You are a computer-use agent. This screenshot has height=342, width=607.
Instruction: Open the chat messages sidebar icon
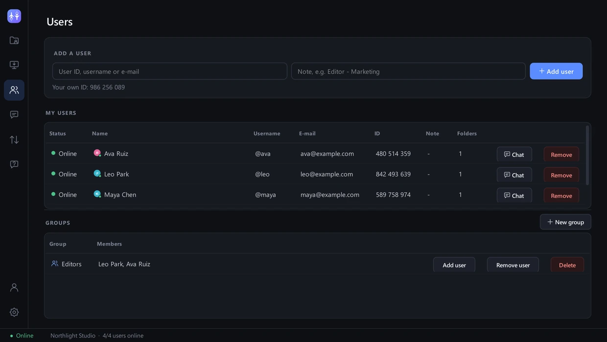[x=14, y=115]
